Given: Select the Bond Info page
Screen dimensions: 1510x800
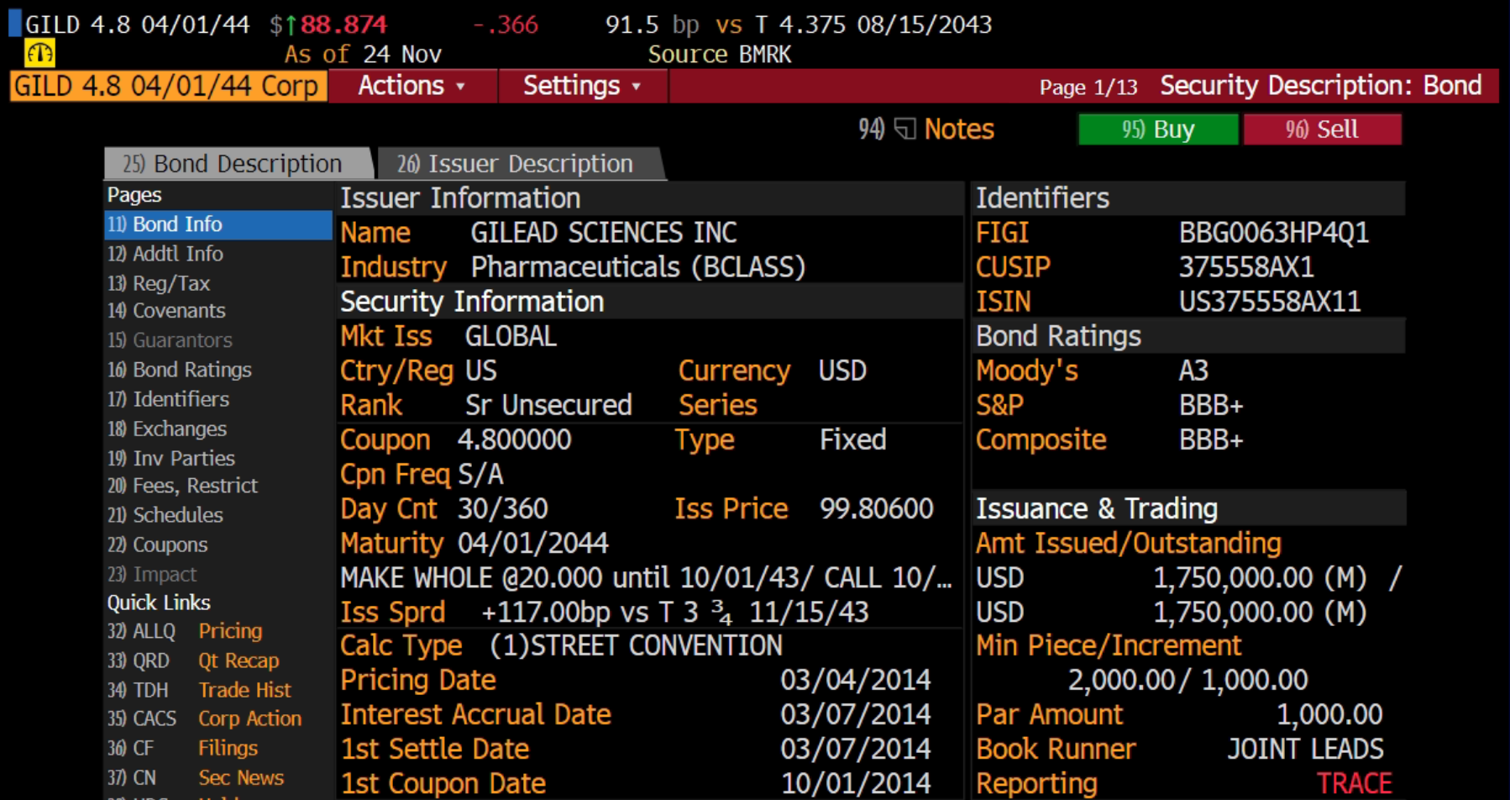Looking at the screenshot, I should [218, 224].
